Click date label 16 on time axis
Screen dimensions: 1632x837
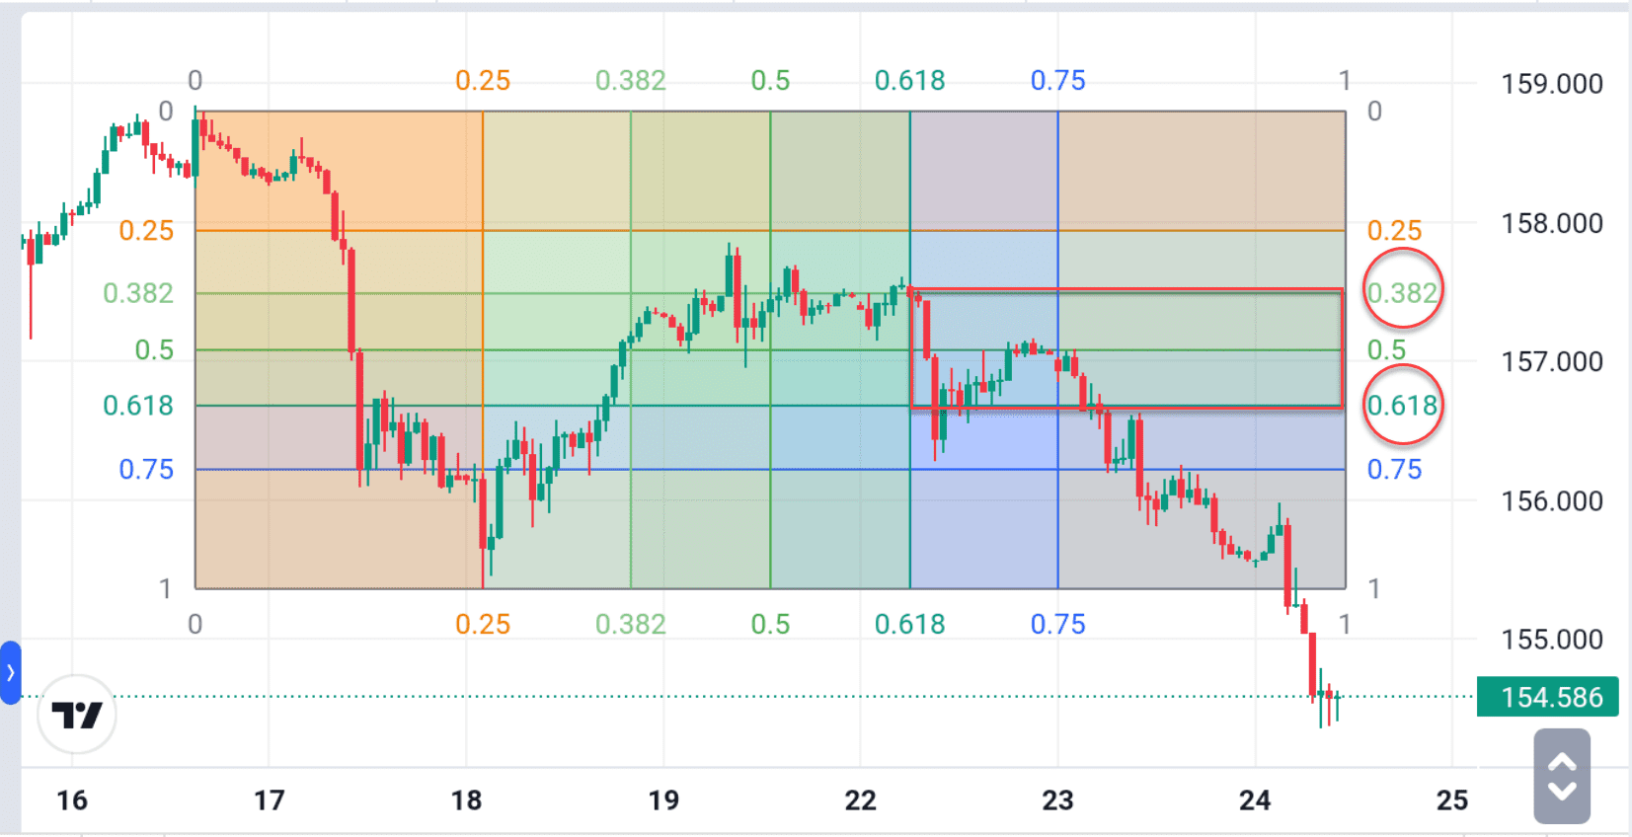click(72, 799)
